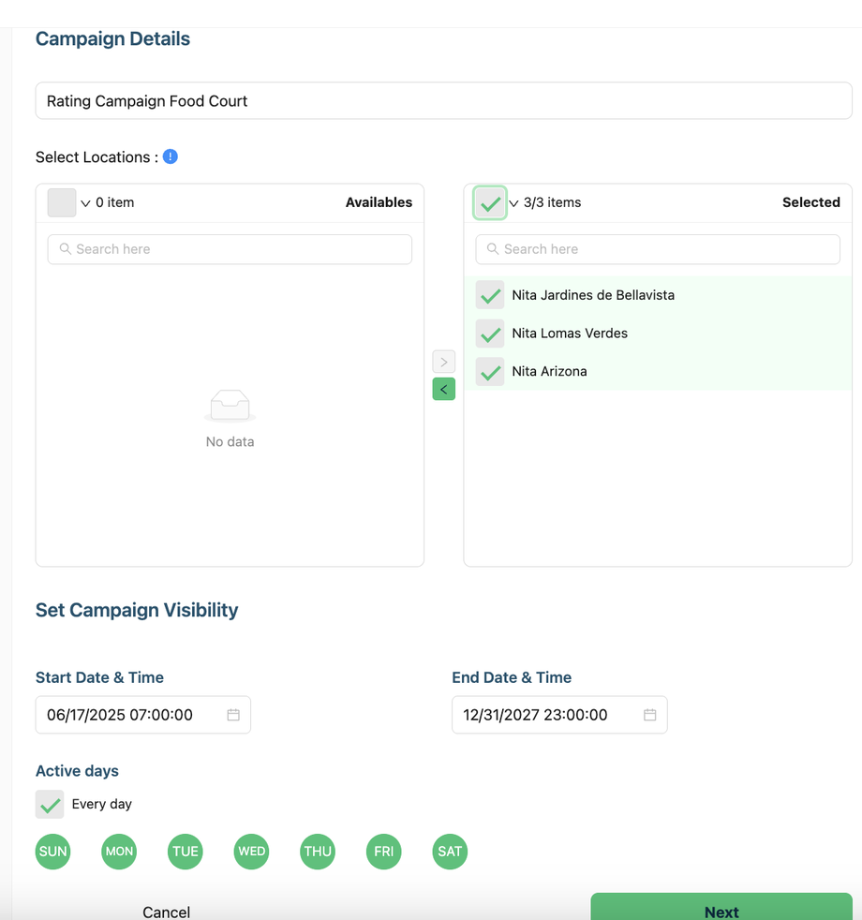
Task: Click the campaign name input field
Action: click(443, 101)
